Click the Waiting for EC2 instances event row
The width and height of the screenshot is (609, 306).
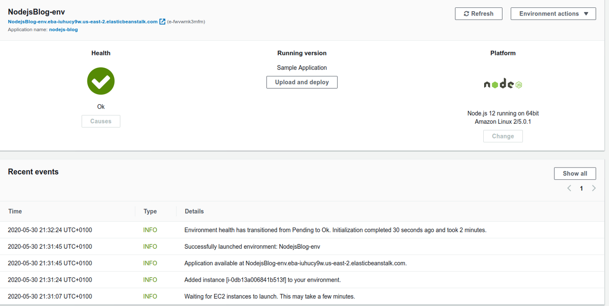click(x=269, y=296)
